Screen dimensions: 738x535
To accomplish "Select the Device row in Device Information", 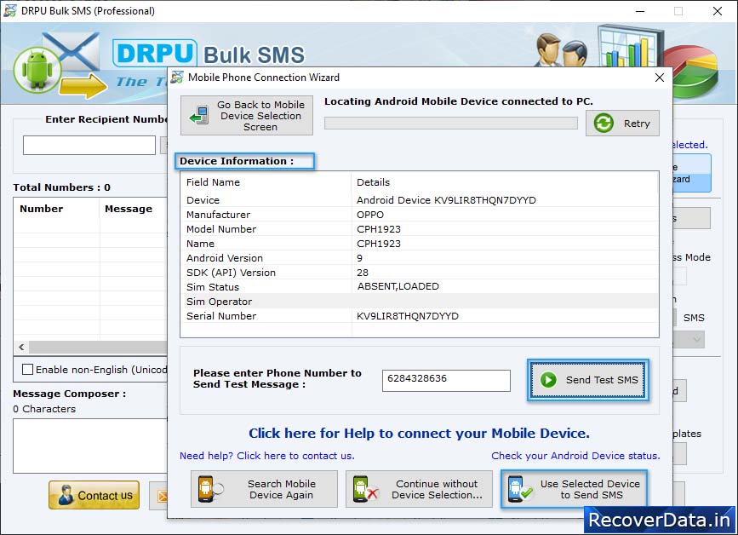I will pos(419,200).
